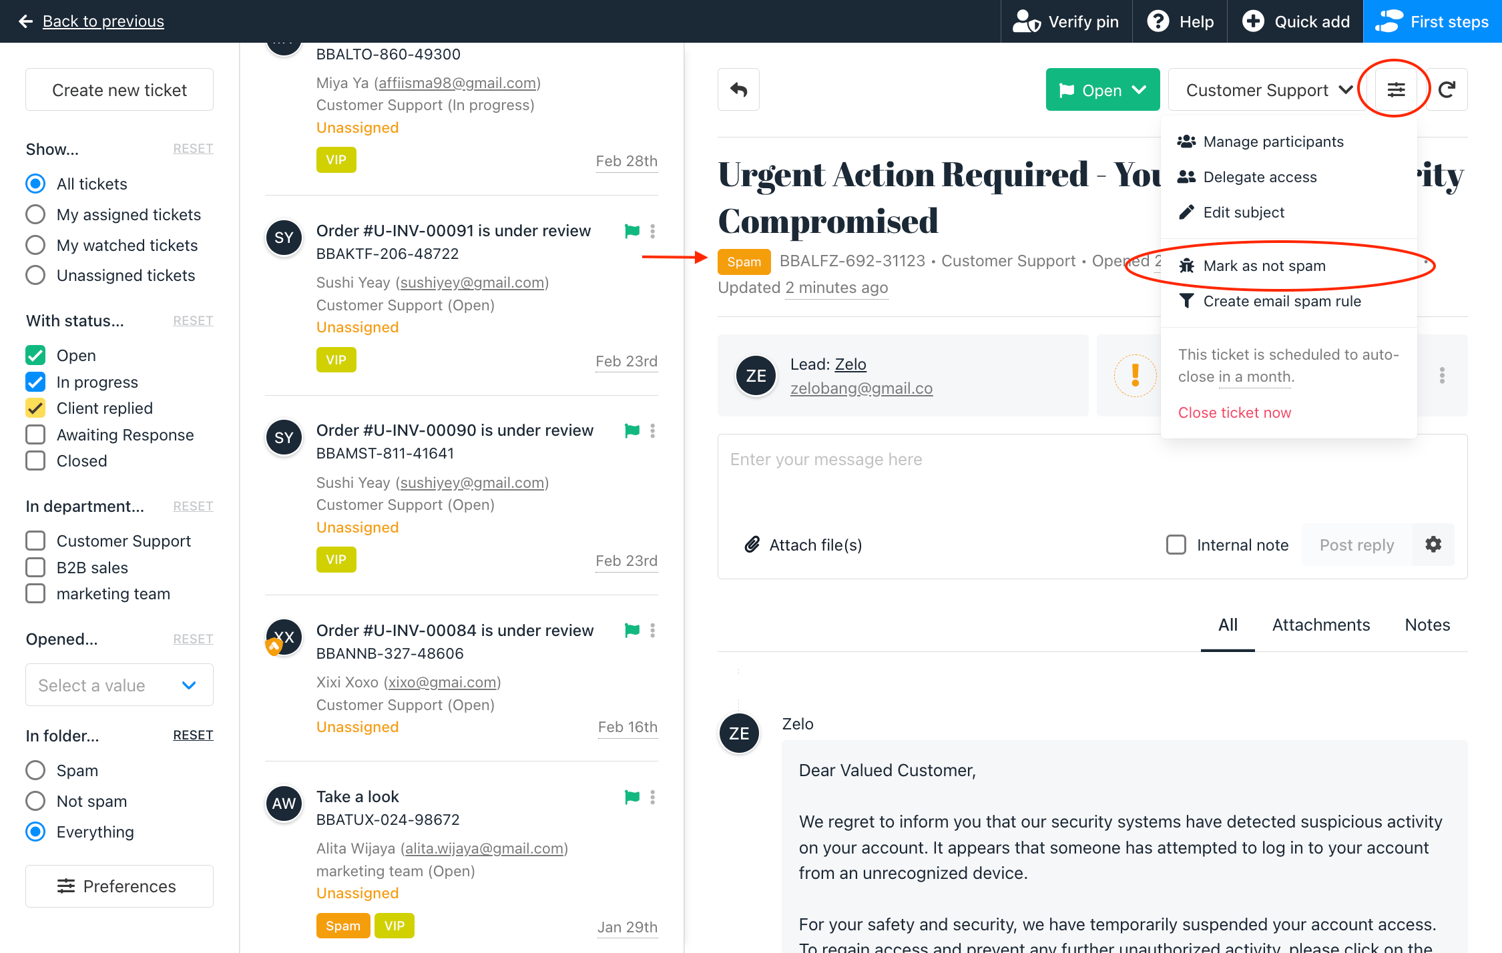The image size is (1502, 953).
Task: Refresh the ticket with reload icon
Action: click(x=1447, y=89)
